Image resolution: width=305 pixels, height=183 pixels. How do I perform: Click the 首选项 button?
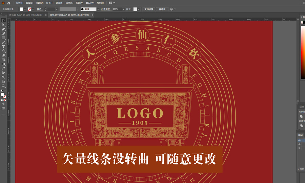[x=162, y=9]
